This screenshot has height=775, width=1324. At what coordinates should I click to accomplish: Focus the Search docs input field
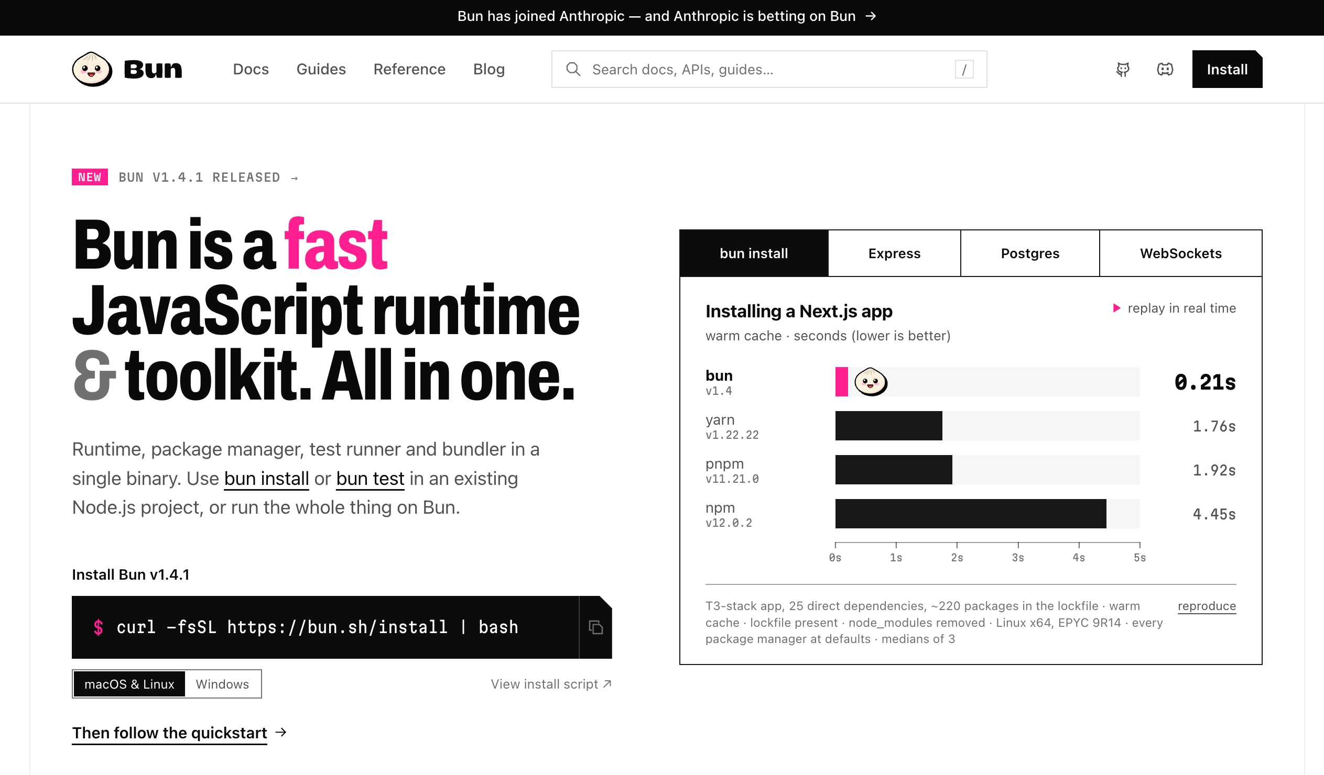click(x=769, y=69)
